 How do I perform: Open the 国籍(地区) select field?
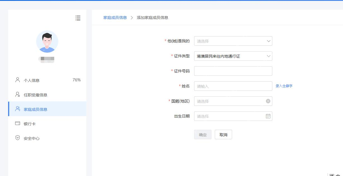tap(233, 101)
